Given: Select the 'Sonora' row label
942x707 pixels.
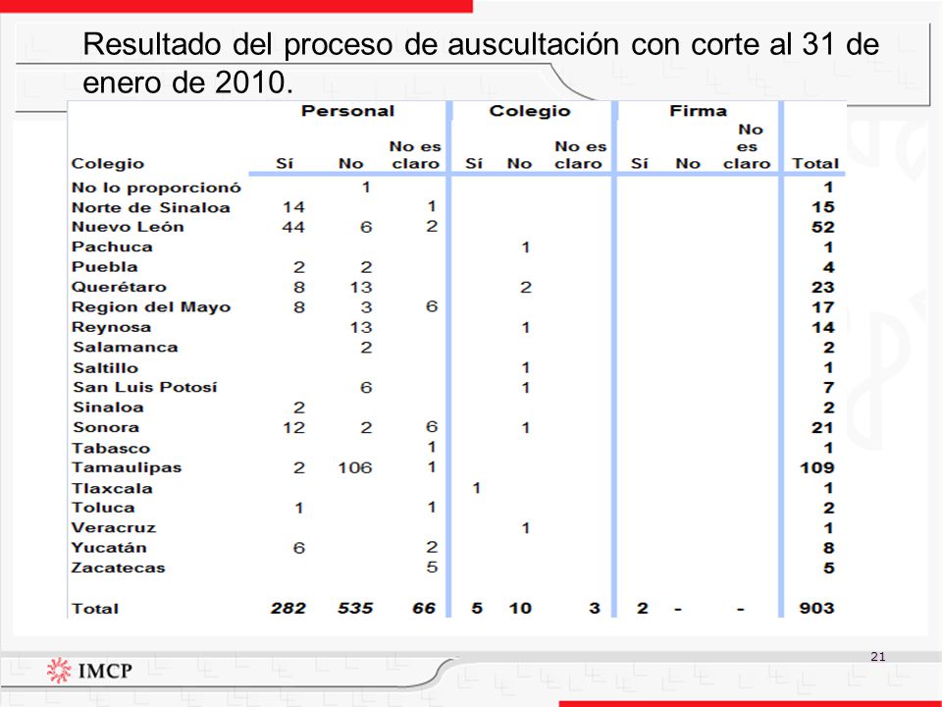Looking at the screenshot, I should [x=106, y=427].
